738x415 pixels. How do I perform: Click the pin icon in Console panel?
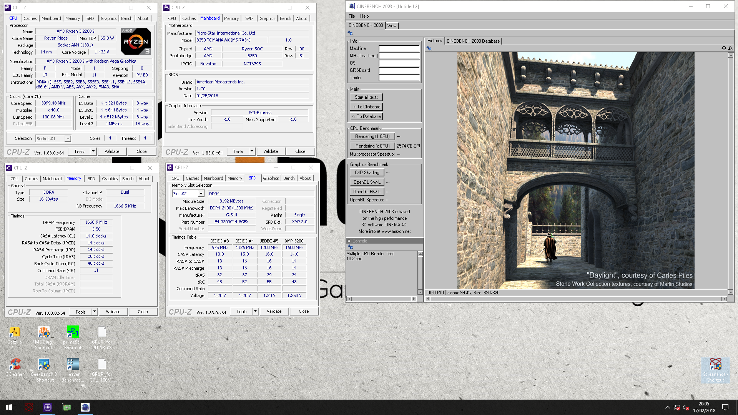pos(350,247)
